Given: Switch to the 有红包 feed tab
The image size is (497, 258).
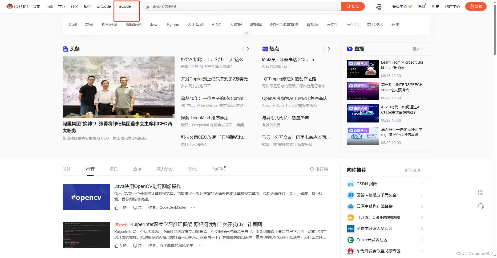Looking at the screenshot, I should point(218,169).
